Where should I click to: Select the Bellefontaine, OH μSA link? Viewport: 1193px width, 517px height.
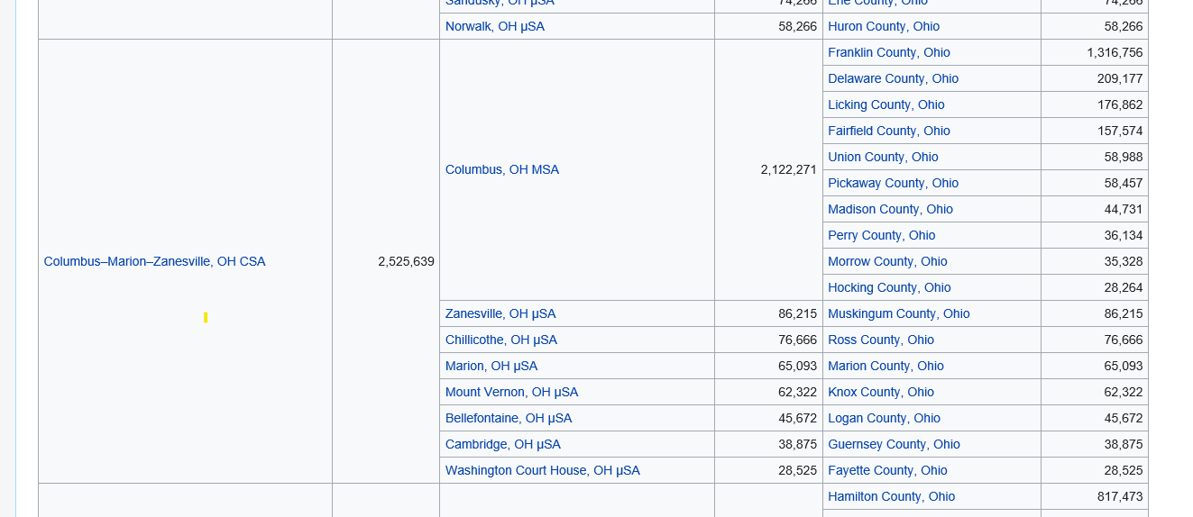(509, 418)
